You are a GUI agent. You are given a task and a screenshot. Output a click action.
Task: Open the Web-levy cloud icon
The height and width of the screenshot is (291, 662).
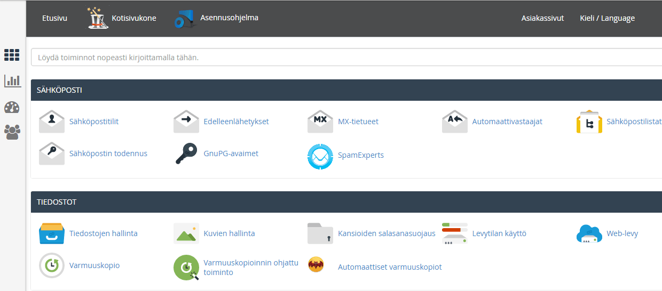tap(589, 233)
